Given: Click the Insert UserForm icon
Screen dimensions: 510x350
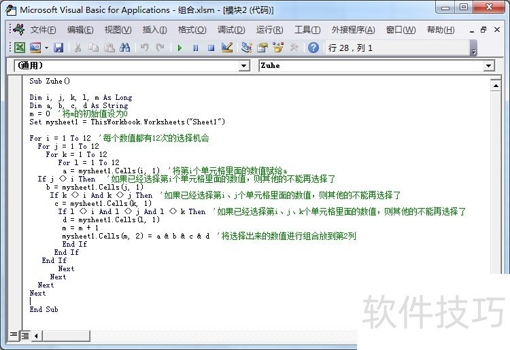Looking at the screenshot, I should click(x=35, y=48).
